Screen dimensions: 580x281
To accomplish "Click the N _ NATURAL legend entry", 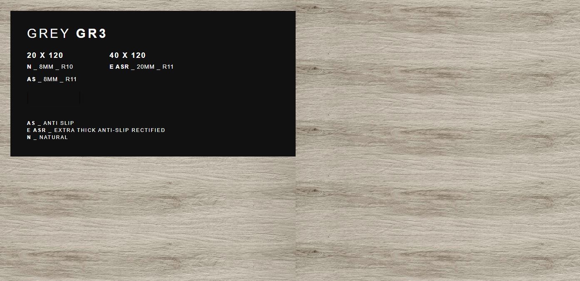I will 47,137.
